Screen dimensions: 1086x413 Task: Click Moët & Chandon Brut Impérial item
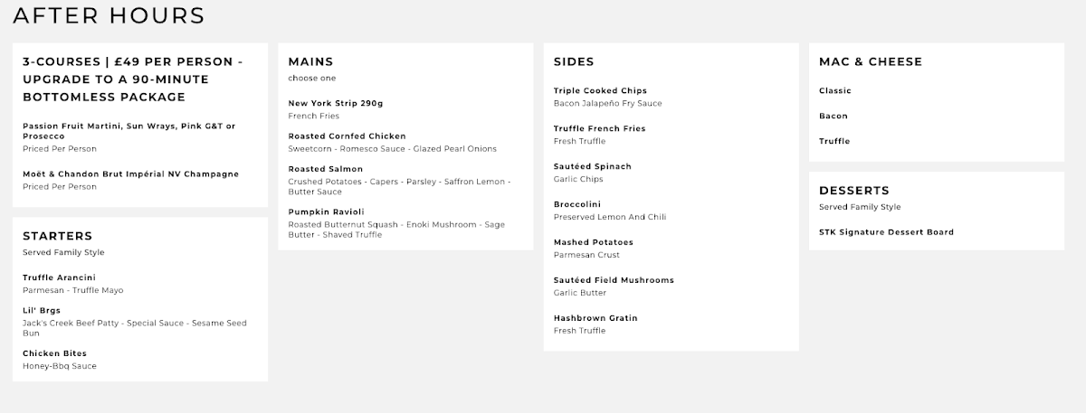click(x=130, y=174)
